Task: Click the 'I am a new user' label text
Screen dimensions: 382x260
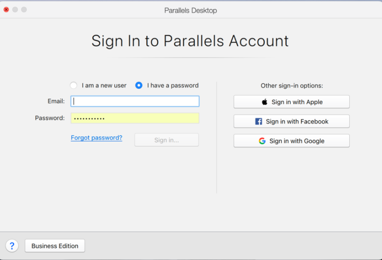Action: tap(104, 86)
